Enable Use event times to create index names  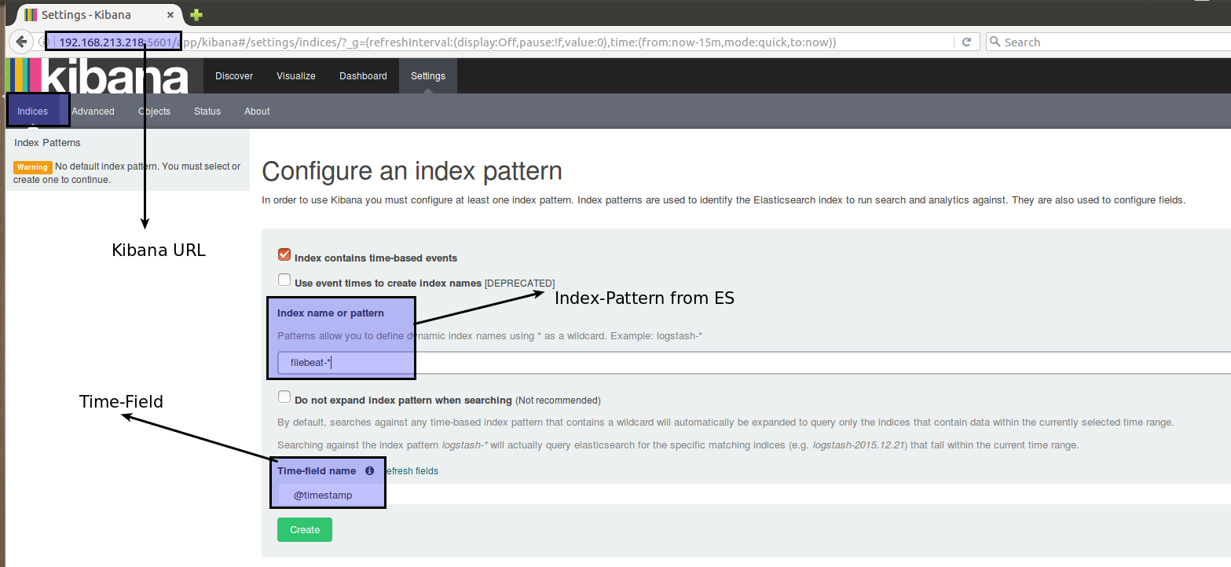click(x=284, y=280)
